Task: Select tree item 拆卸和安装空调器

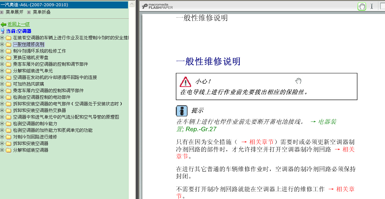Action: point(31,143)
